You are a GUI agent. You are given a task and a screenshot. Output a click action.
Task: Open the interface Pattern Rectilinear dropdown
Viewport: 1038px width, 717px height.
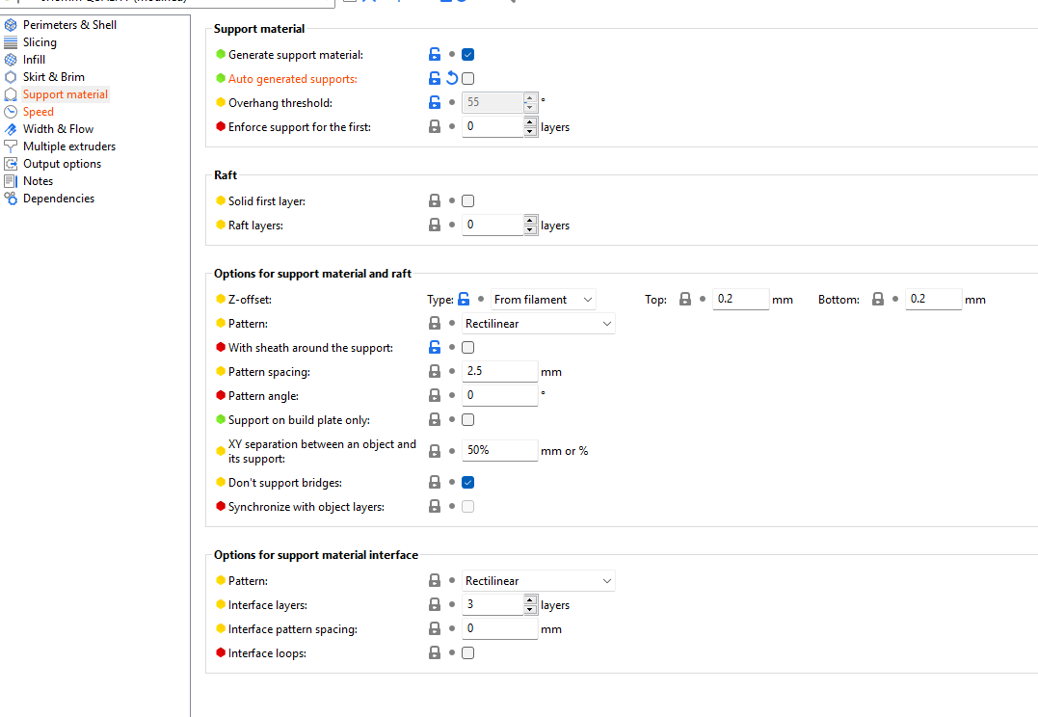(538, 580)
